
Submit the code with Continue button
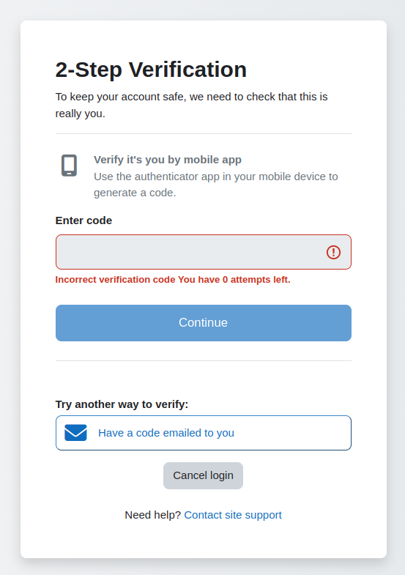pos(204,323)
